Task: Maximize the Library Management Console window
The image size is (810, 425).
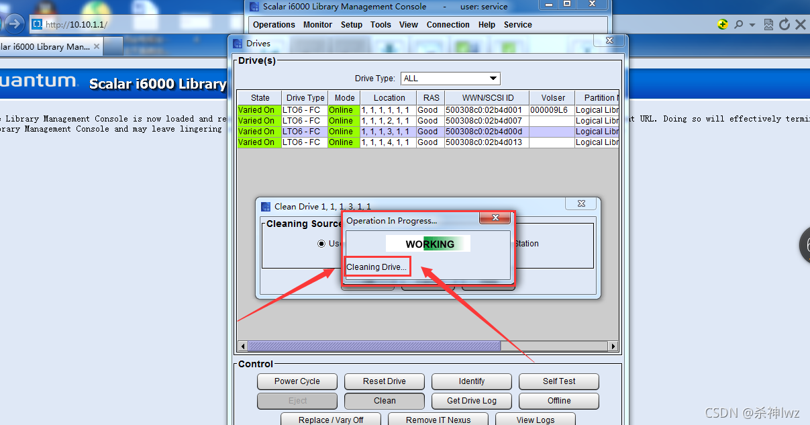Action: click(x=567, y=4)
